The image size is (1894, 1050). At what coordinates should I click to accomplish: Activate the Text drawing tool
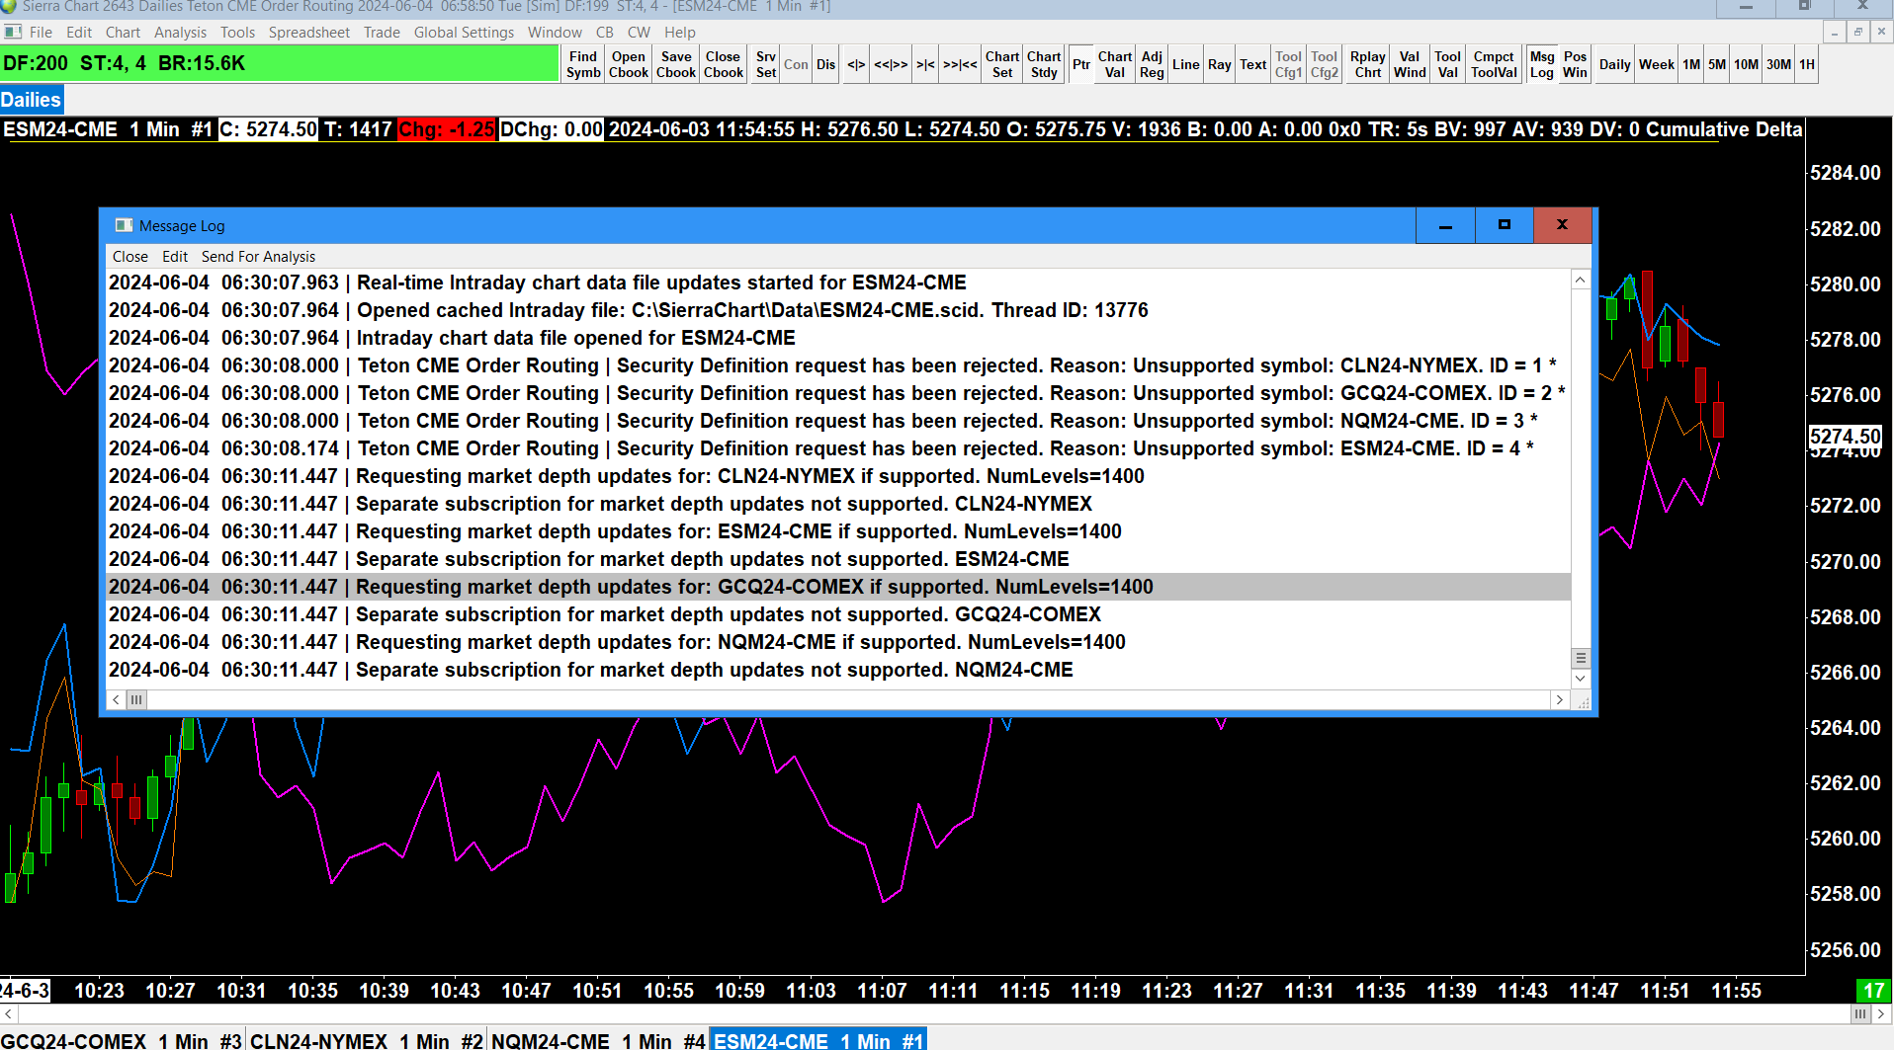[x=1252, y=64]
